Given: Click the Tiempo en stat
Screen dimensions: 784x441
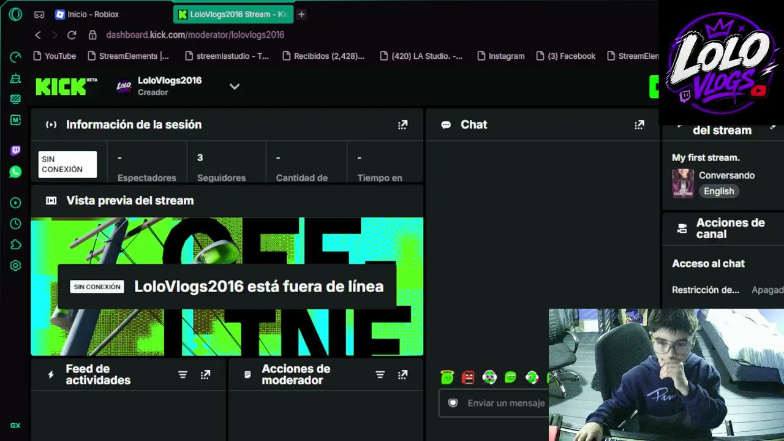Looking at the screenshot, I should [380, 167].
